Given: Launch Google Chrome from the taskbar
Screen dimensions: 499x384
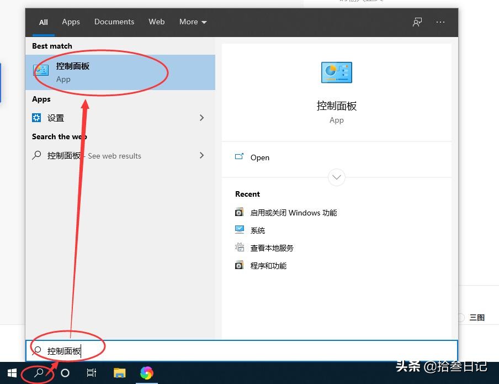Looking at the screenshot, I should tap(147, 373).
